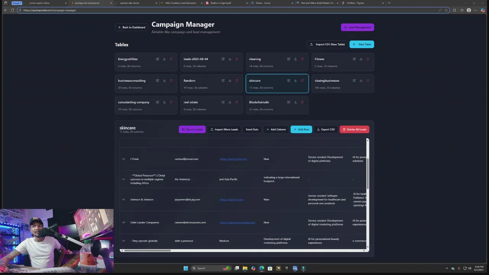This screenshot has height=275, width=489.
Task: Delete the businessconsulting table
Action: (171, 81)
